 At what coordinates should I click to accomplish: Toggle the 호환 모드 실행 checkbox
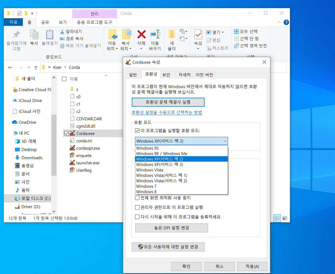pyautogui.click(x=137, y=131)
